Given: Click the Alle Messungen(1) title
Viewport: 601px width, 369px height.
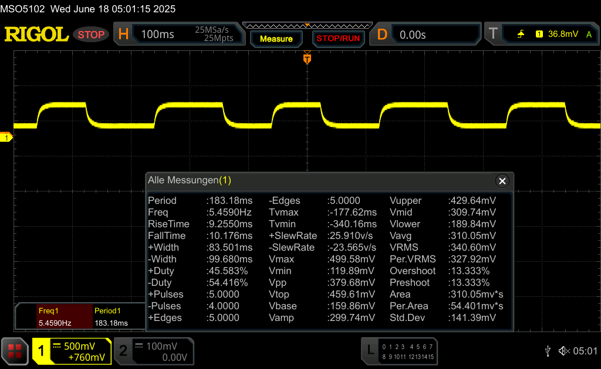Looking at the screenshot, I should (x=190, y=180).
